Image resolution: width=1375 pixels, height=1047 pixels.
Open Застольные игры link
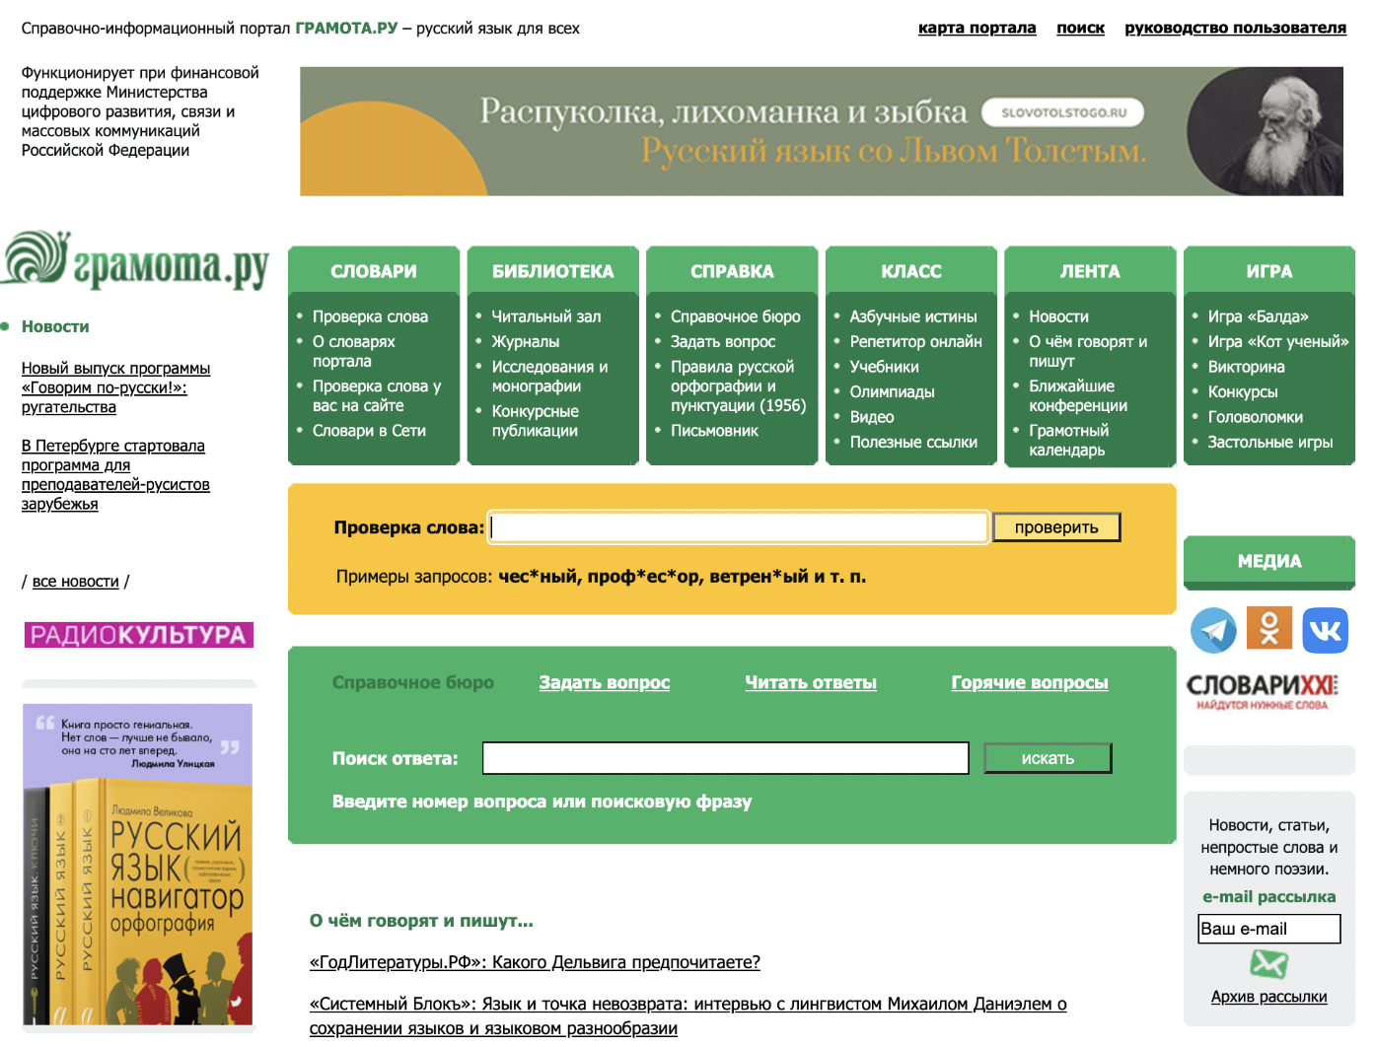coord(1270,443)
